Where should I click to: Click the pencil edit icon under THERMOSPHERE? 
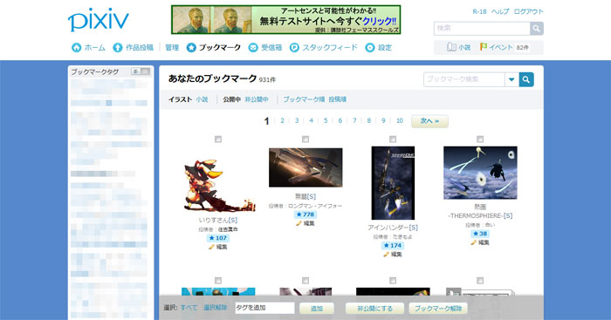473,242
